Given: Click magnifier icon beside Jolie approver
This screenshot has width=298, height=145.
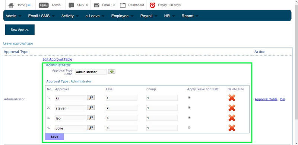Looking at the screenshot, I should coord(91,128).
